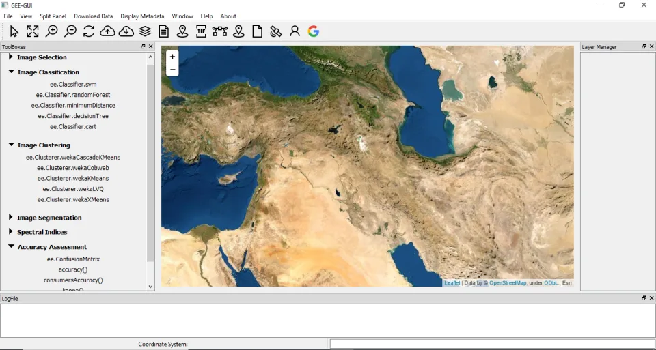656x350 pixels.
Task: Float the Layer Manager panel
Action: pyautogui.click(x=644, y=47)
